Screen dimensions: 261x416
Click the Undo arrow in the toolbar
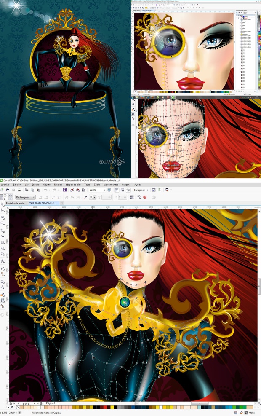[x=45, y=190]
